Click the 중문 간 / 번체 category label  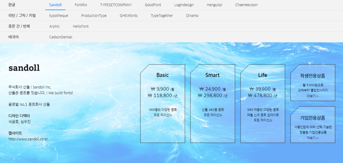(19, 26)
